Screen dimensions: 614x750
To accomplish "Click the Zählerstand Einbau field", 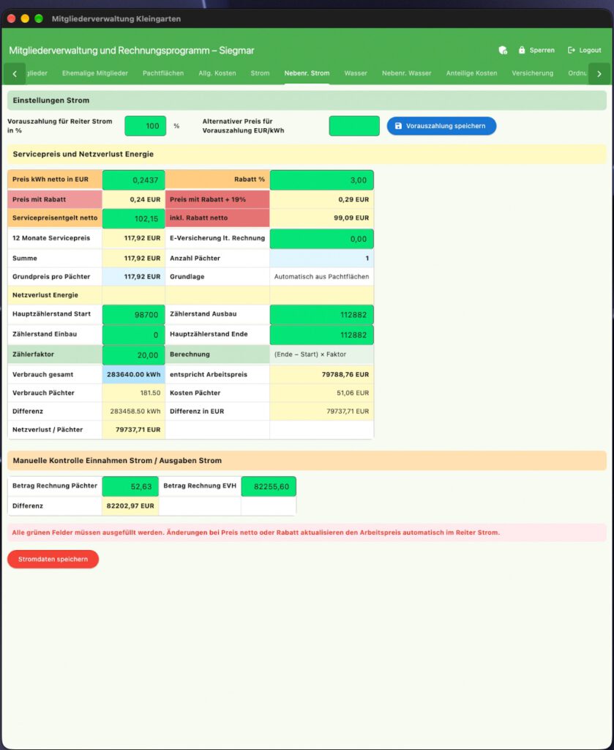I will click(x=134, y=335).
